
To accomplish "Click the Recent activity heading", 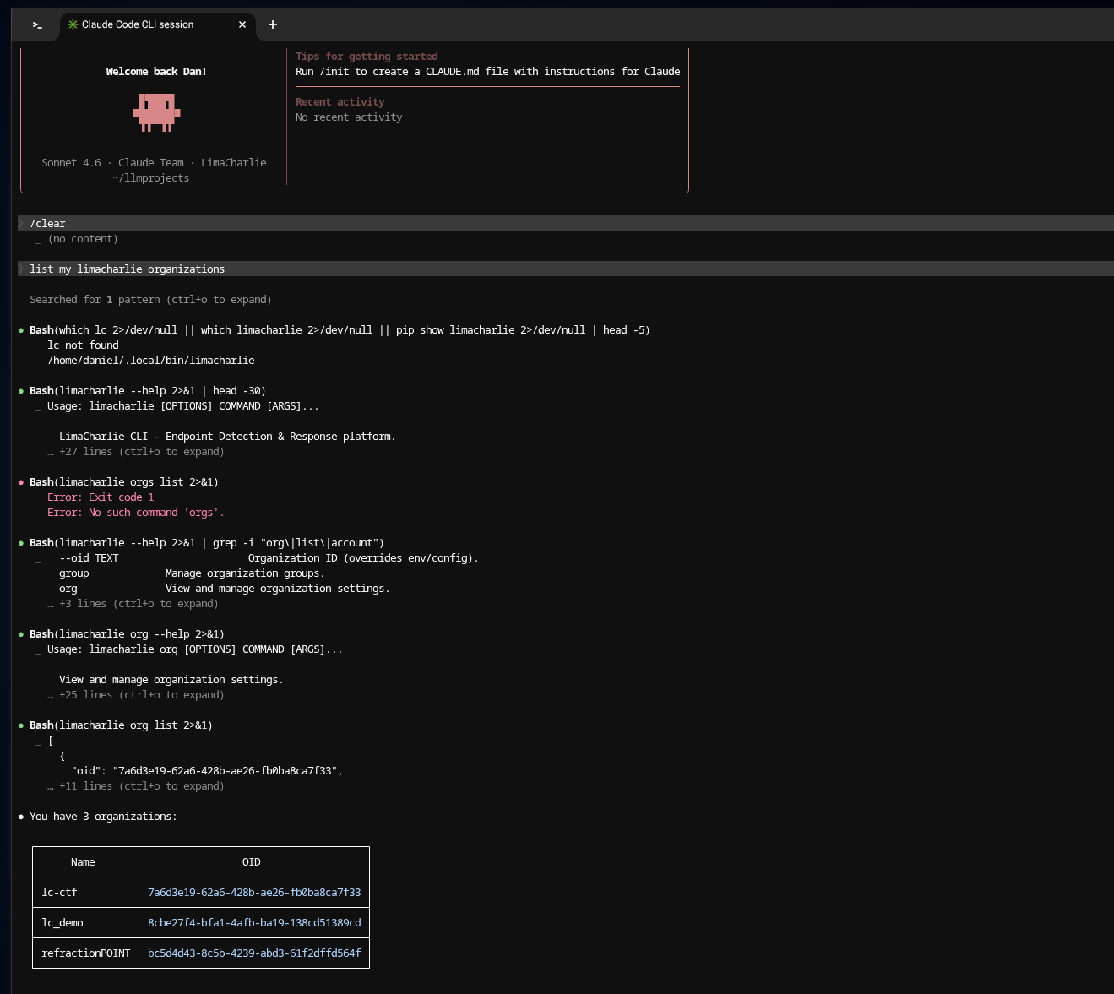I will pyautogui.click(x=340, y=102).
